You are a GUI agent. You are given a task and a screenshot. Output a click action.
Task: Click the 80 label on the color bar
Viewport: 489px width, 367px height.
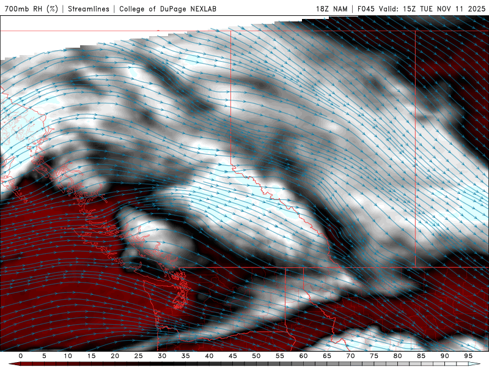pyautogui.click(x=397, y=356)
